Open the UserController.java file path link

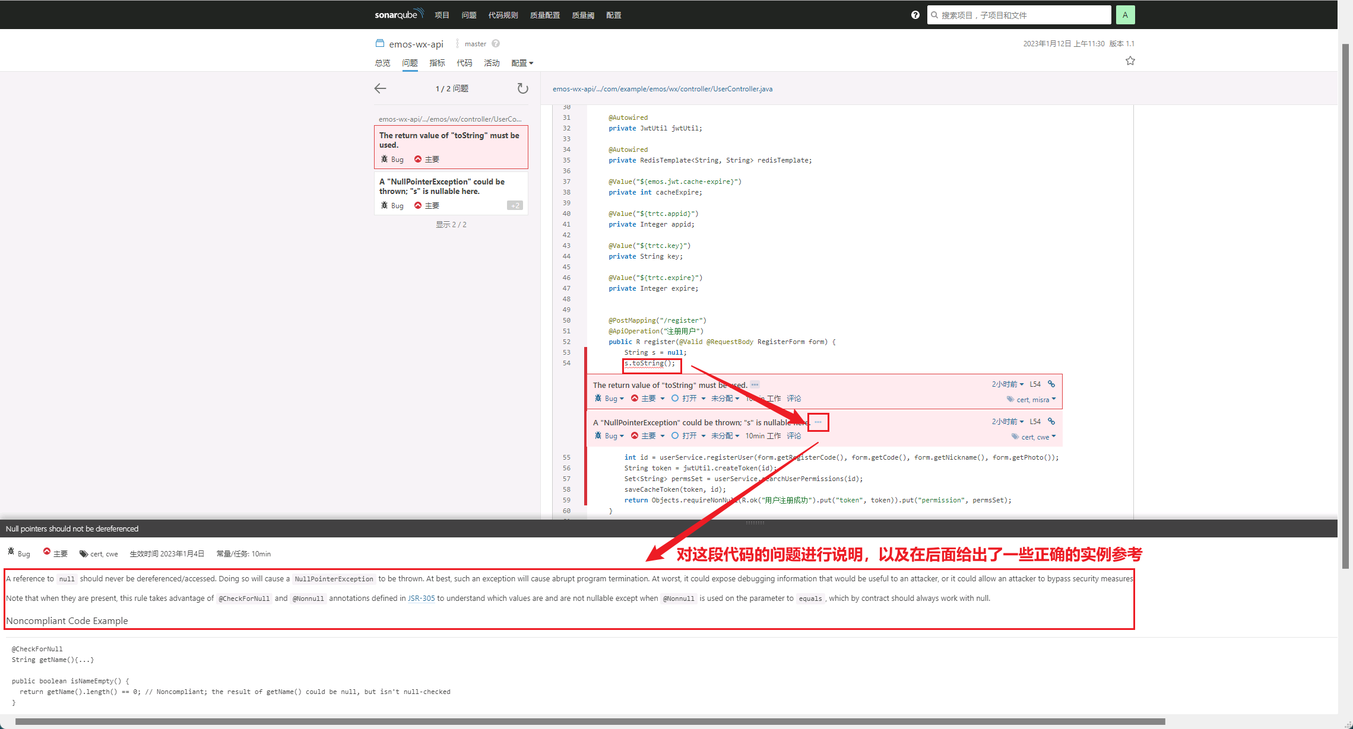(663, 89)
